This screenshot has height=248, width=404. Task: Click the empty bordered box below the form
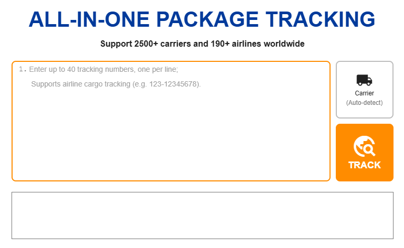(x=202, y=215)
